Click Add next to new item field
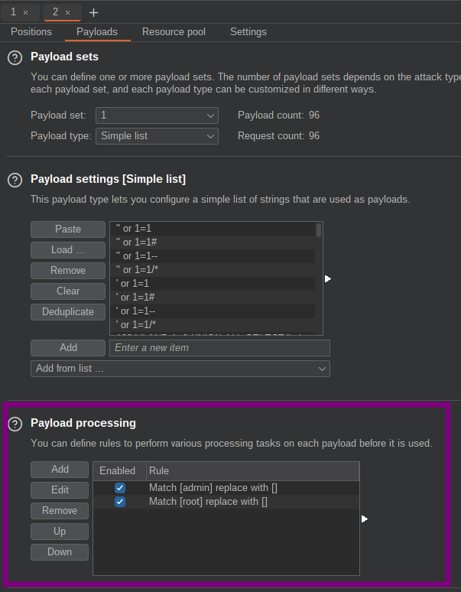This screenshot has width=461, height=592. tap(68, 348)
